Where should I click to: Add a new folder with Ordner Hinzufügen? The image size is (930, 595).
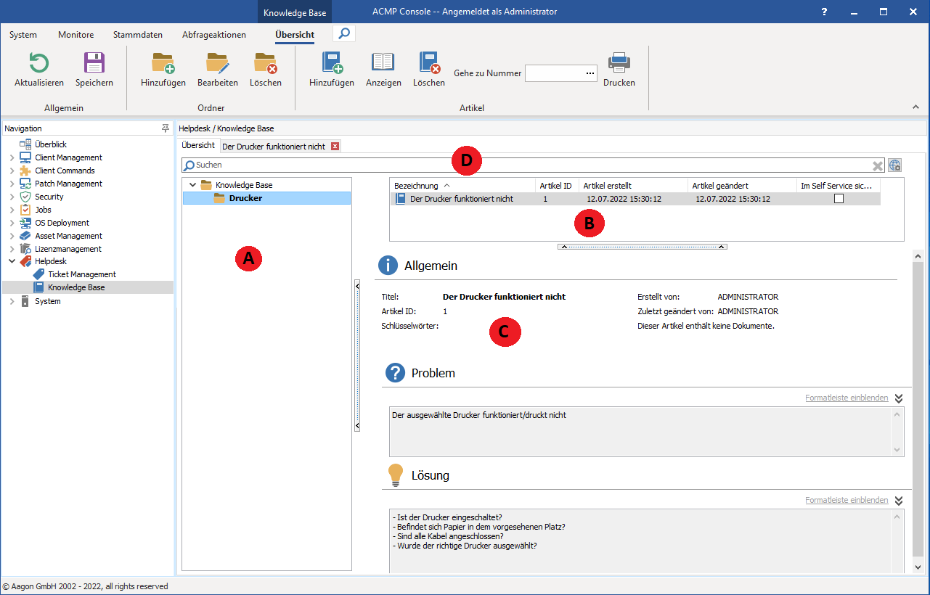(163, 63)
